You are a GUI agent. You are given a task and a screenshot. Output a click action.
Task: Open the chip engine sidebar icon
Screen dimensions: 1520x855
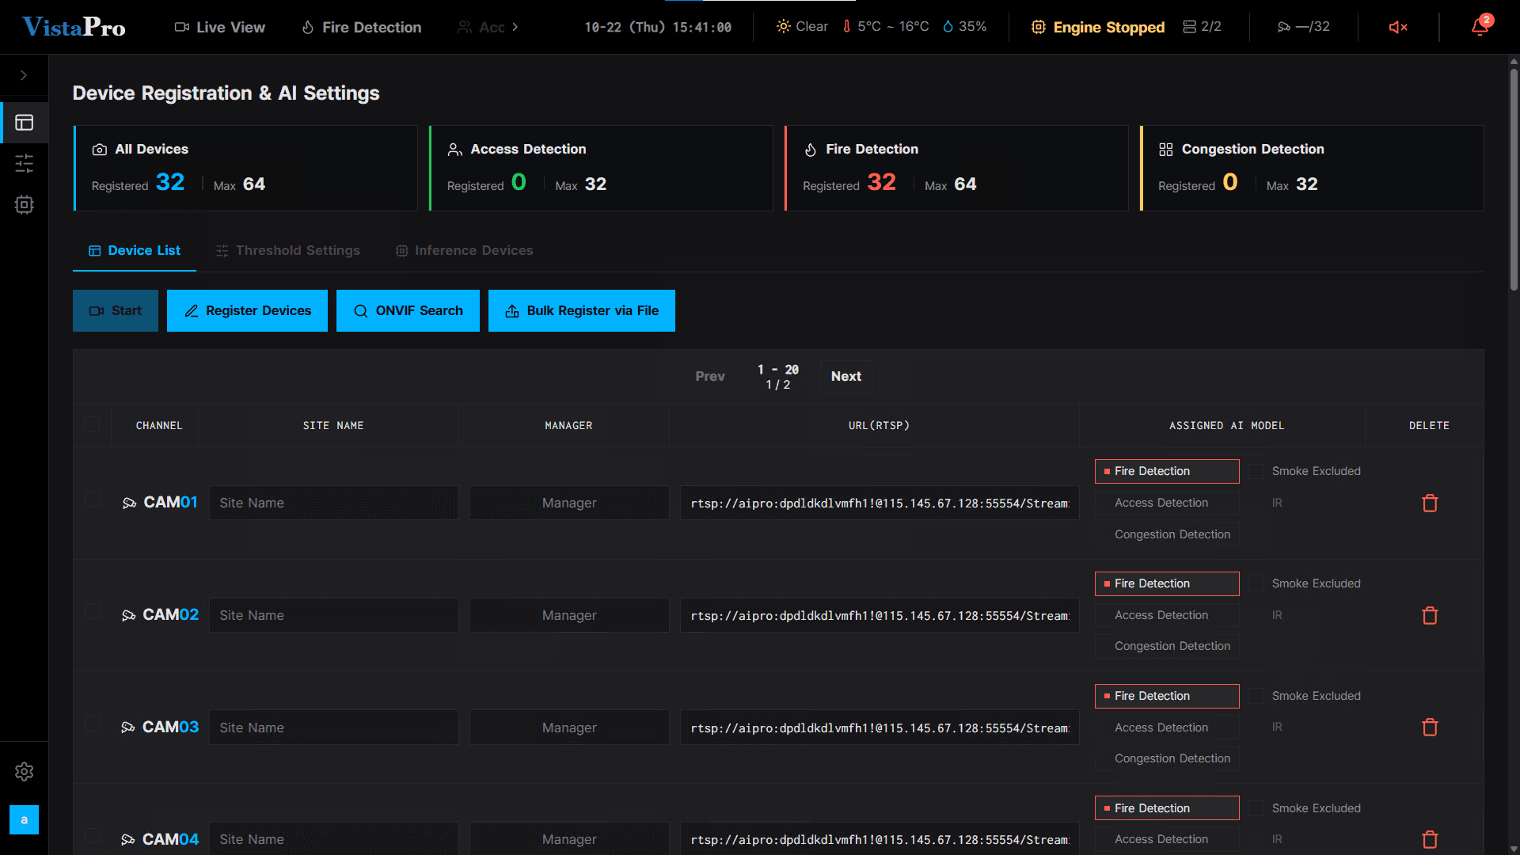pyautogui.click(x=25, y=205)
